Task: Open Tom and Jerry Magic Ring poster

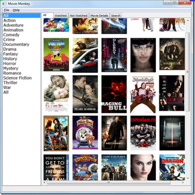Action: tap(85, 133)
